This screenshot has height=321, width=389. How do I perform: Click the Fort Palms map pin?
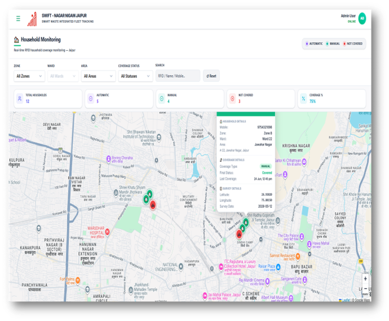pos(78,280)
